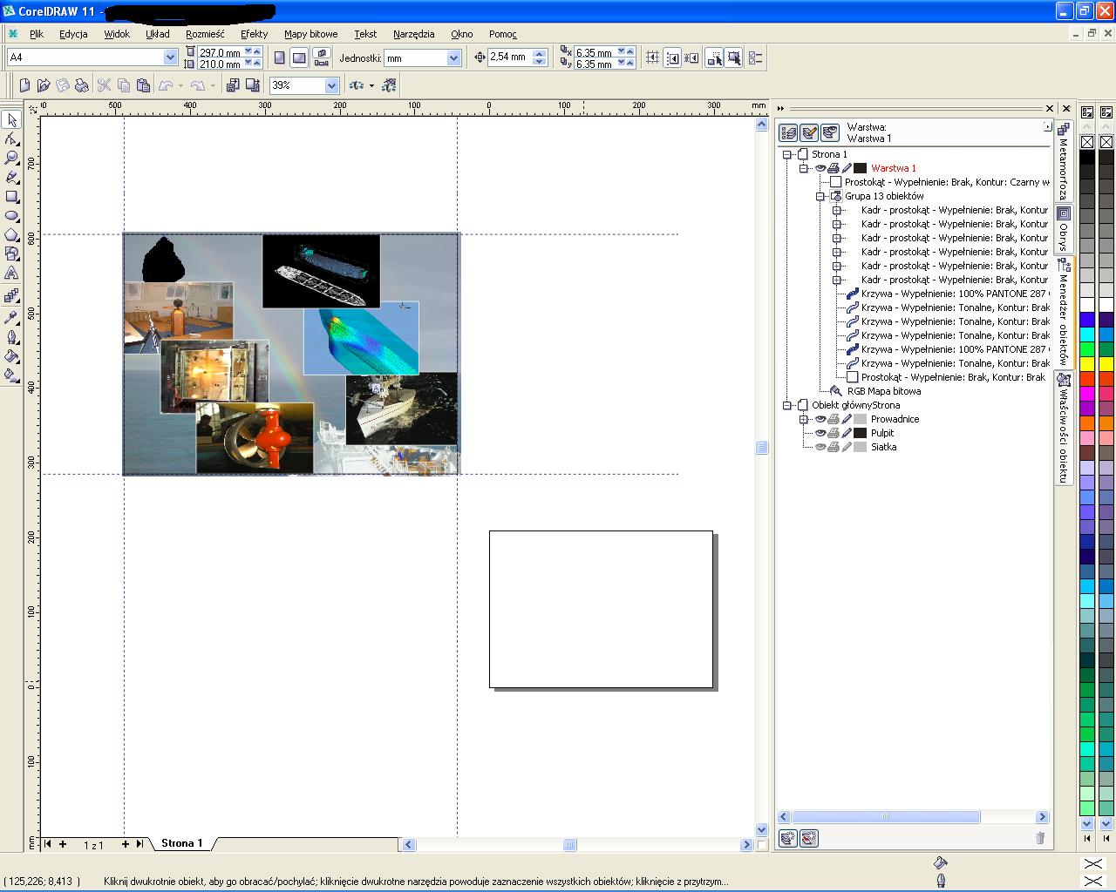Open the Efekty menu
This screenshot has width=1116, height=892.
tap(254, 34)
